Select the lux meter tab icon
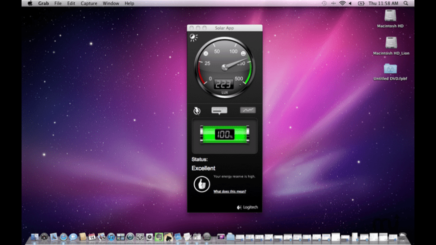The height and width of the screenshot is (245, 436). [220, 110]
